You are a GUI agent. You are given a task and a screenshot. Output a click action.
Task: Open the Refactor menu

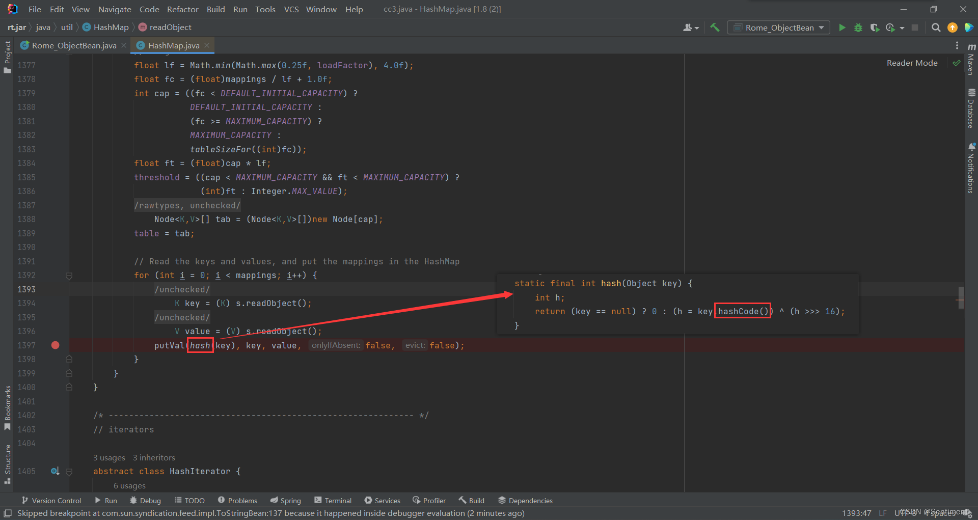(182, 9)
